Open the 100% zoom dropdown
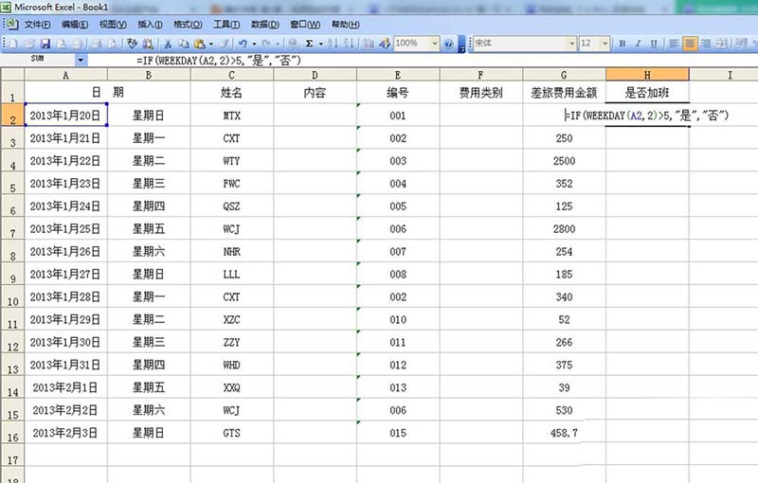 pos(435,44)
